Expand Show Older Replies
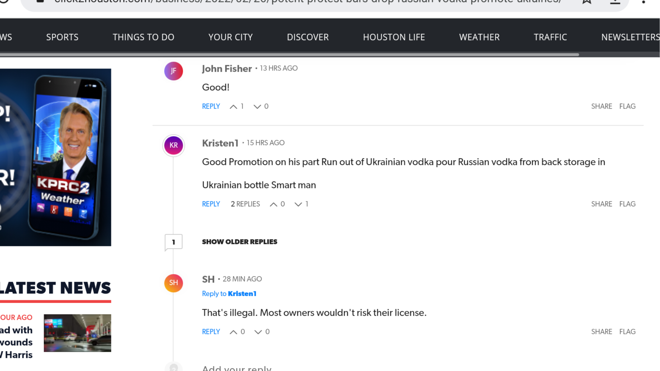660x371 pixels. coord(240,242)
